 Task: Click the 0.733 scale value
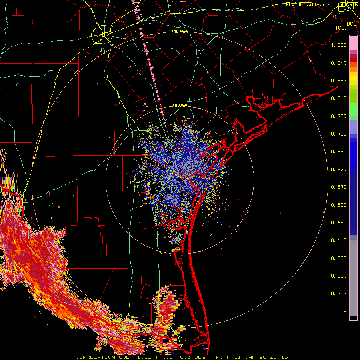(x=339, y=134)
